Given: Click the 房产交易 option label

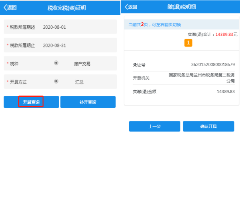Looking at the screenshot, I should click(x=82, y=64).
